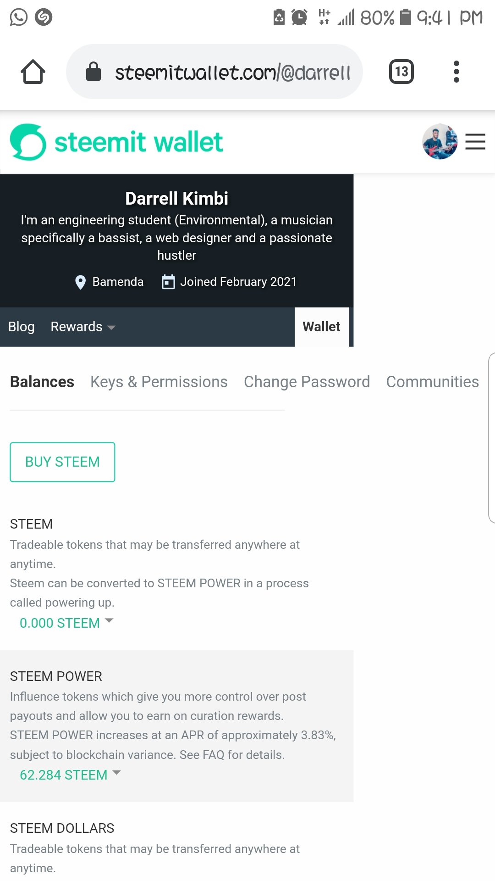The image size is (495, 881).
Task: Tap the padlock icon in address bar
Action: point(93,71)
